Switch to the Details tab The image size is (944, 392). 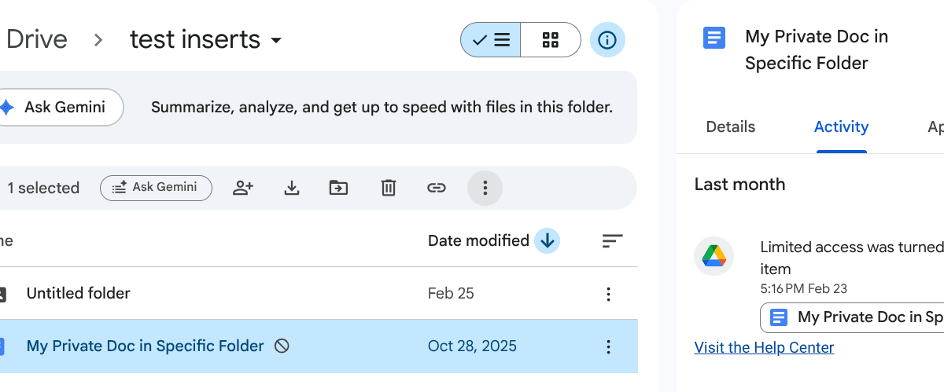tap(730, 126)
